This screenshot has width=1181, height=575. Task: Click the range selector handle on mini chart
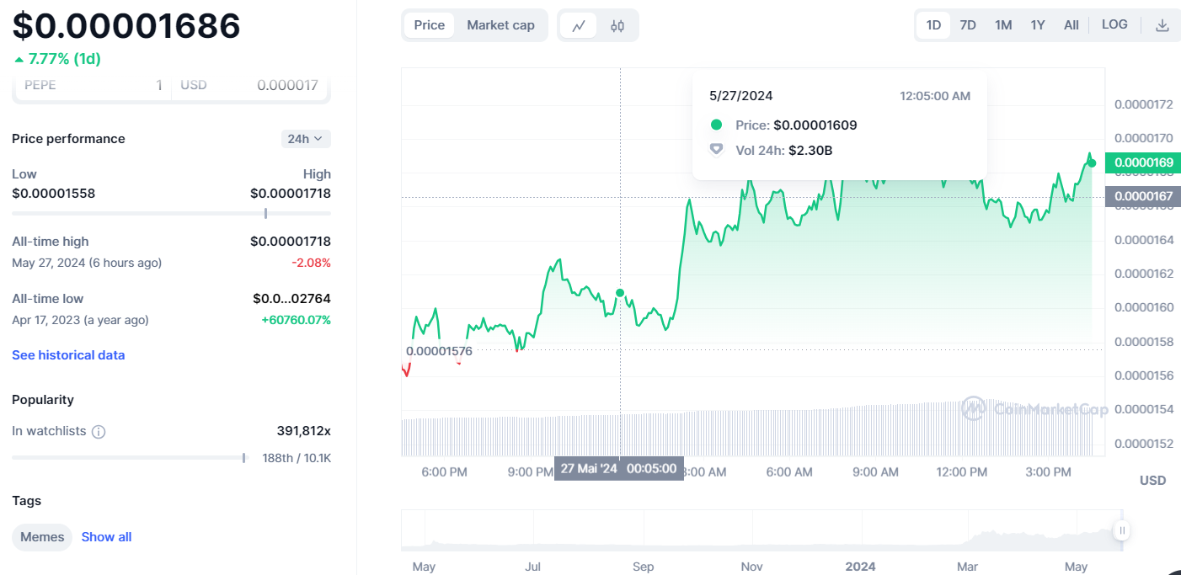[1122, 530]
